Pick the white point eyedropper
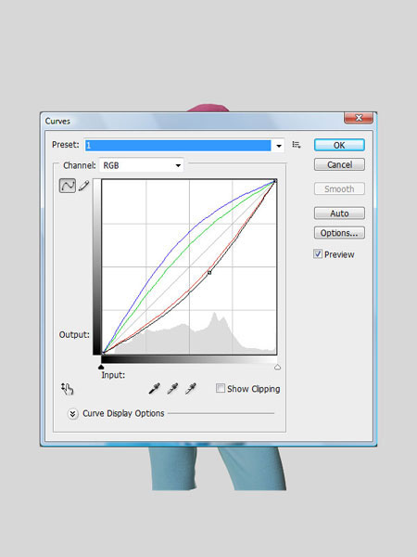Viewport: 417px width, 557px height. coord(191,389)
